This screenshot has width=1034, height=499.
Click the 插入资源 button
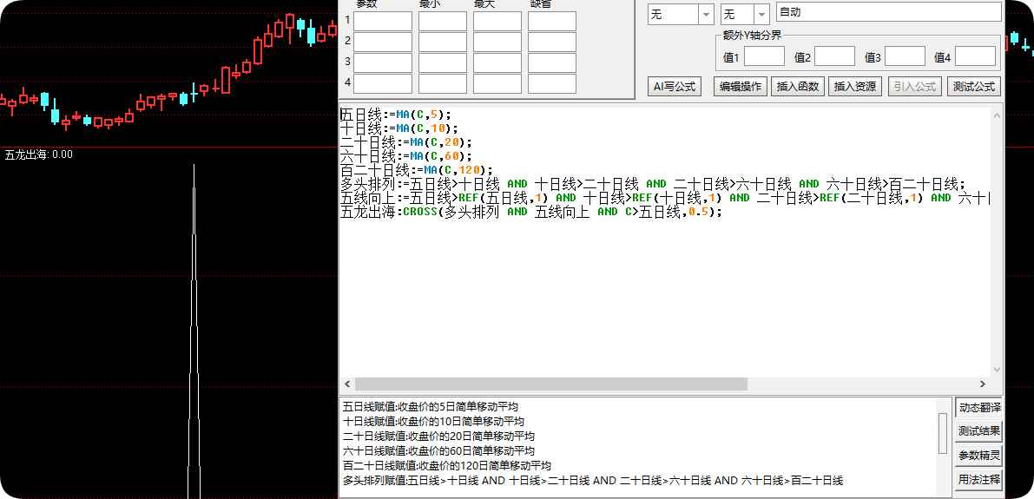(854, 87)
